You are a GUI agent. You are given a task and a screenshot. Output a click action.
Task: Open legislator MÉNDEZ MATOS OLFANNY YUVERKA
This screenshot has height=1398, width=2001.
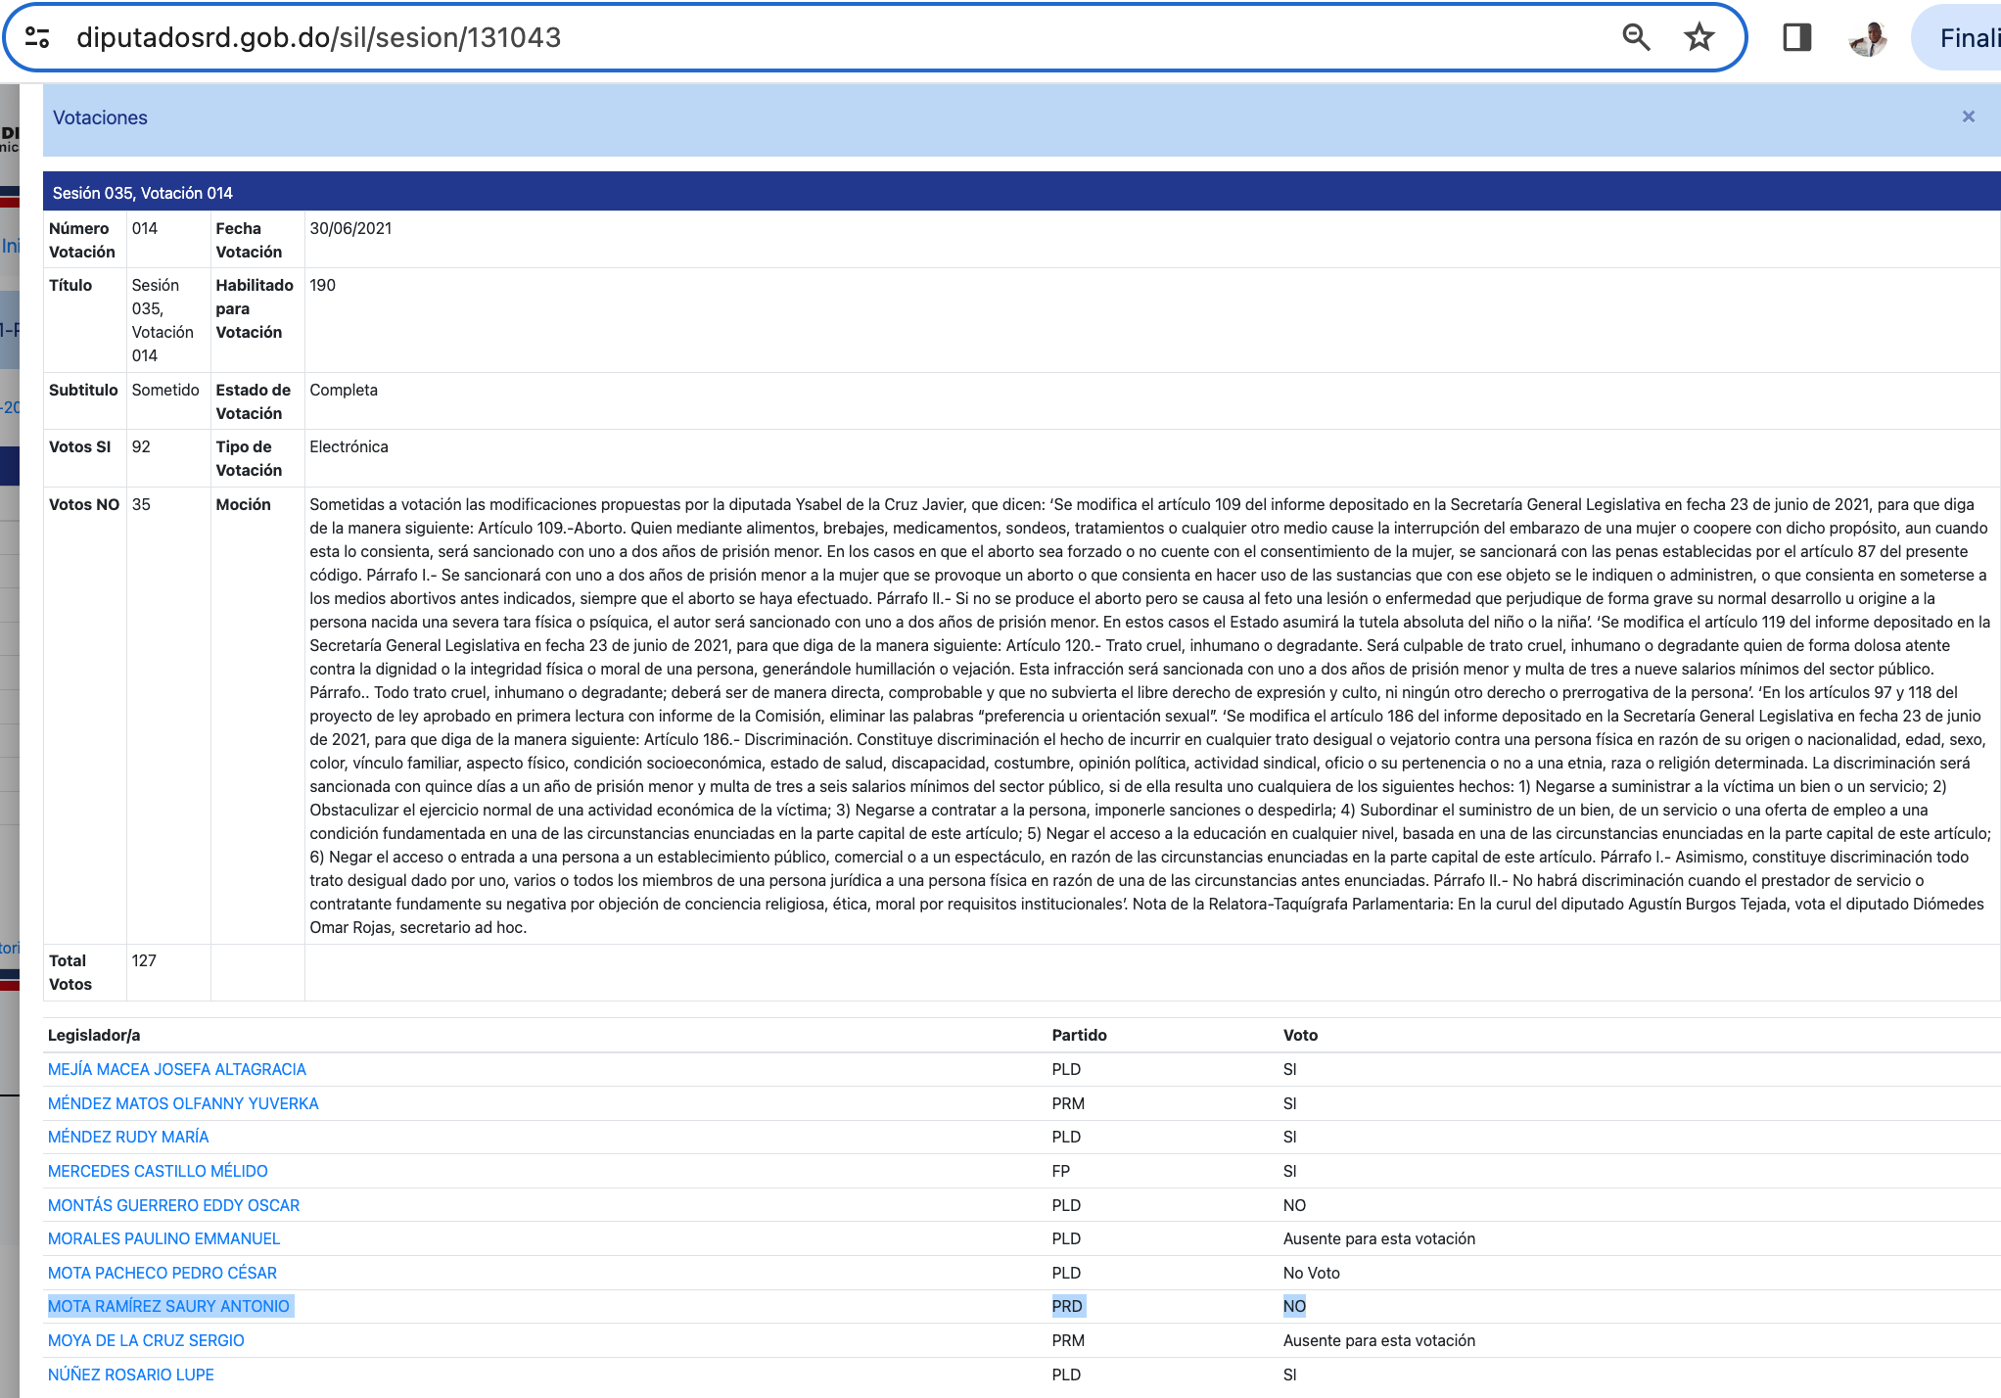(183, 1103)
